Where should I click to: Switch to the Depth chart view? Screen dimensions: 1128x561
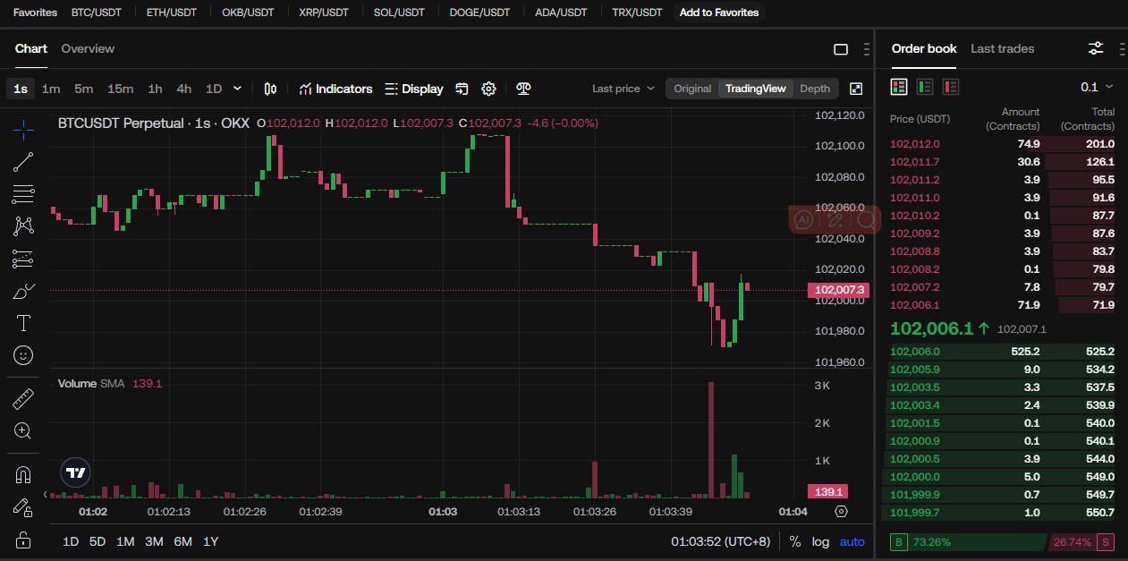[815, 89]
